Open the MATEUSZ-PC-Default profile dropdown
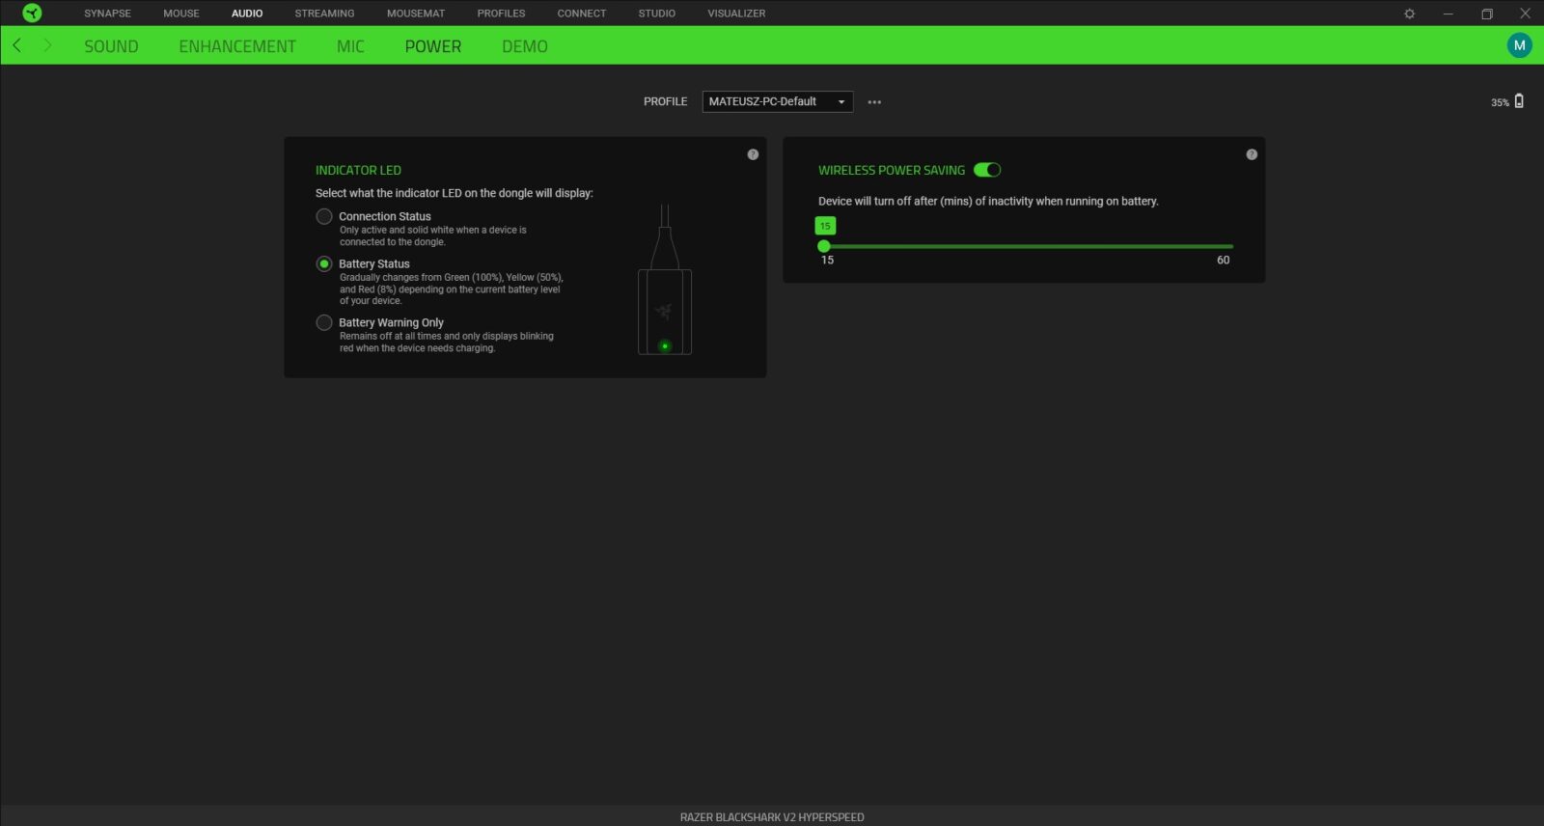Viewport: 1544px width, 826px height. click(x=777, y=101)
